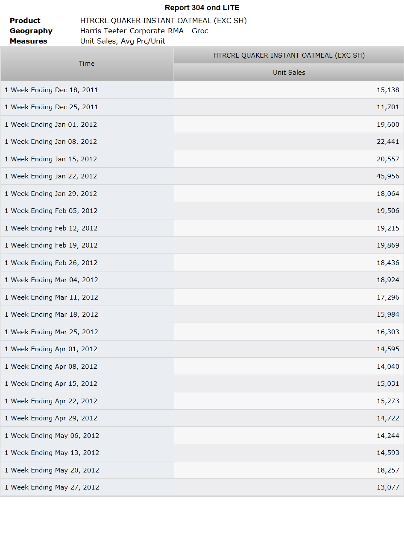
Task: Click the Week Ending Feb 05, 2012 row
Action: [202, 211]
